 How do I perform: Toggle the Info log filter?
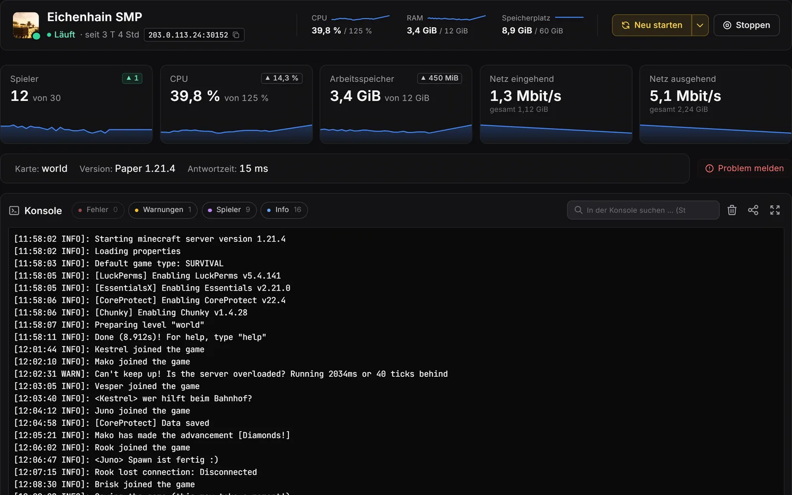tap(284, 210)
